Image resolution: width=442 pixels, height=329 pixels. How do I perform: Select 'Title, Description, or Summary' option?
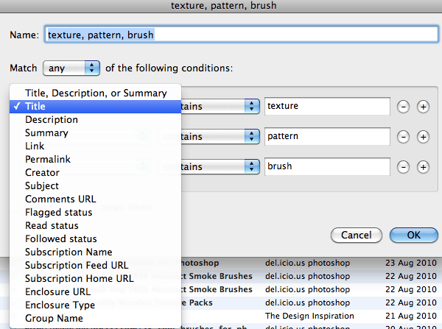[x=96, y=93]
